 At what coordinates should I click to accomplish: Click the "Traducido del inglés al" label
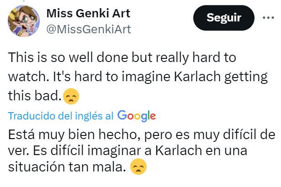(x=61, y=116)
